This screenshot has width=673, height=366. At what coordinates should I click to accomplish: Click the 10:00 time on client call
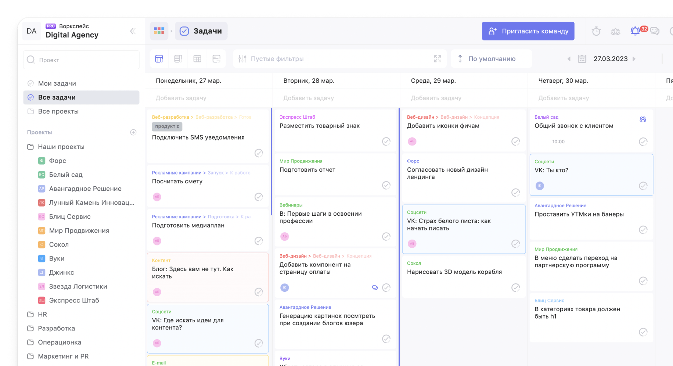click(558, 141)
